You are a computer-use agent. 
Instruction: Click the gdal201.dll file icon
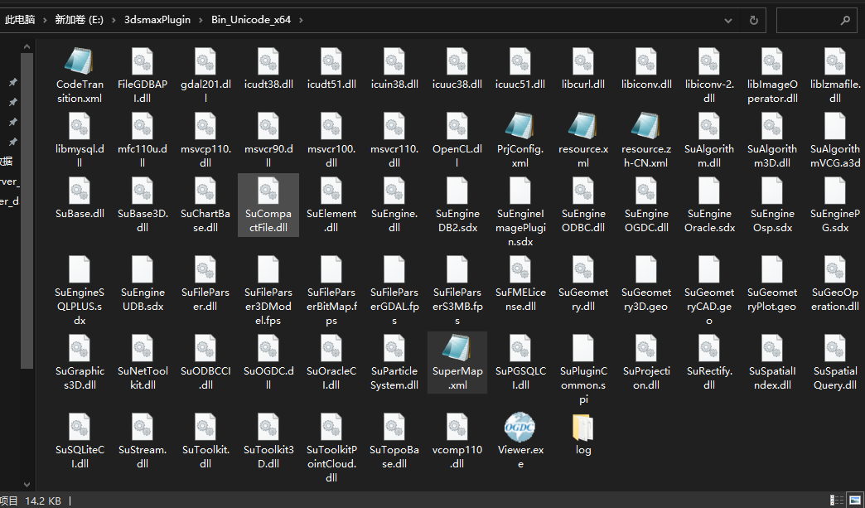(x=205, y=61)
